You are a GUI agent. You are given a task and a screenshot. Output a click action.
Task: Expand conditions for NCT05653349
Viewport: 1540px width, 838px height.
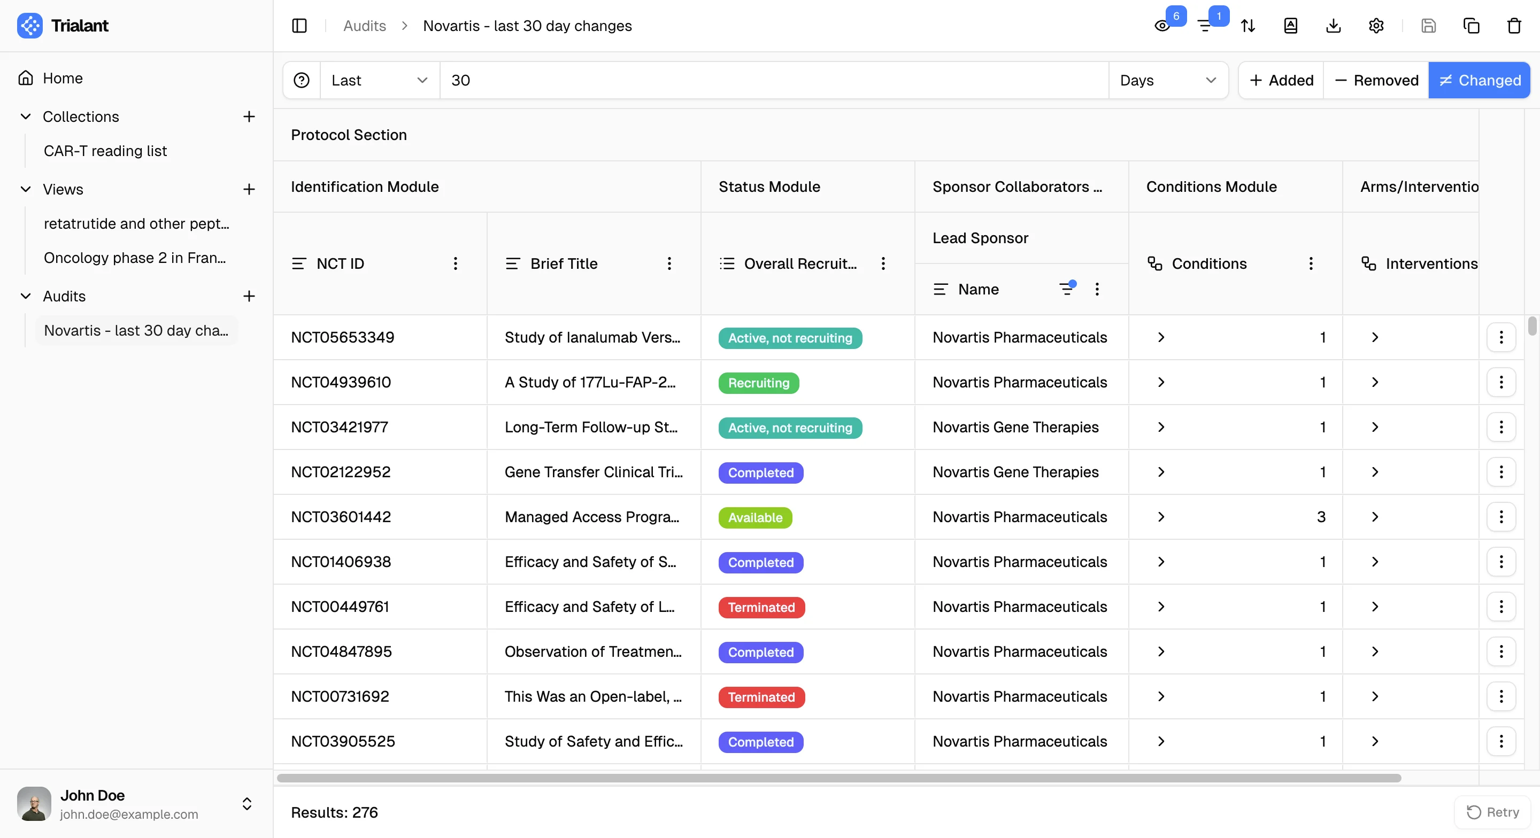(1161, 338)
